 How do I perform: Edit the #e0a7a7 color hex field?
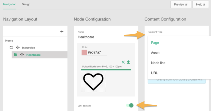coord(97,52)
